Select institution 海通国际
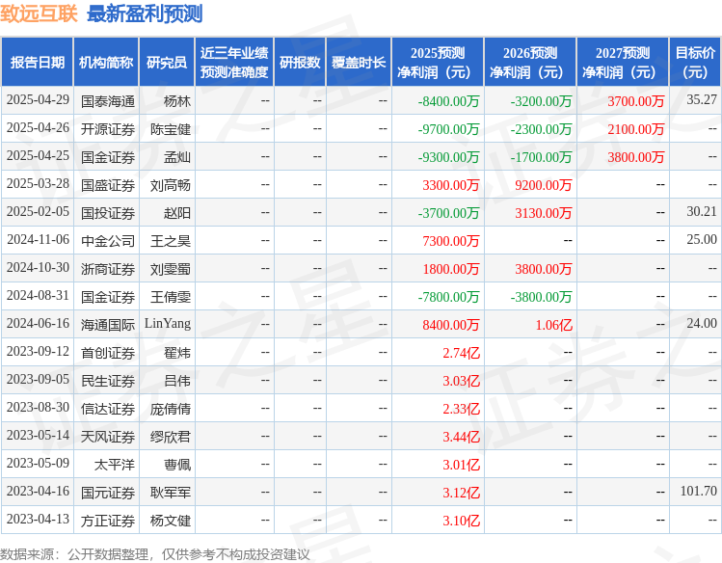Viewport: 722px width, 563px height. [108, 325]
